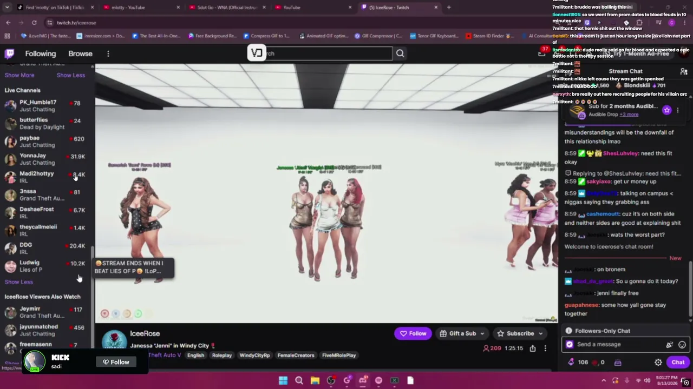Screen dimensions: 693x389
Task: Collapse live channels with Show Less
Action: pyautogui.click(x=19, y=282)
